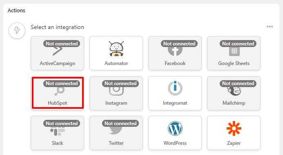This screenshot has width=283, height=155.
Task: Select the Integromat integration icon
Action: coord(175,88)
